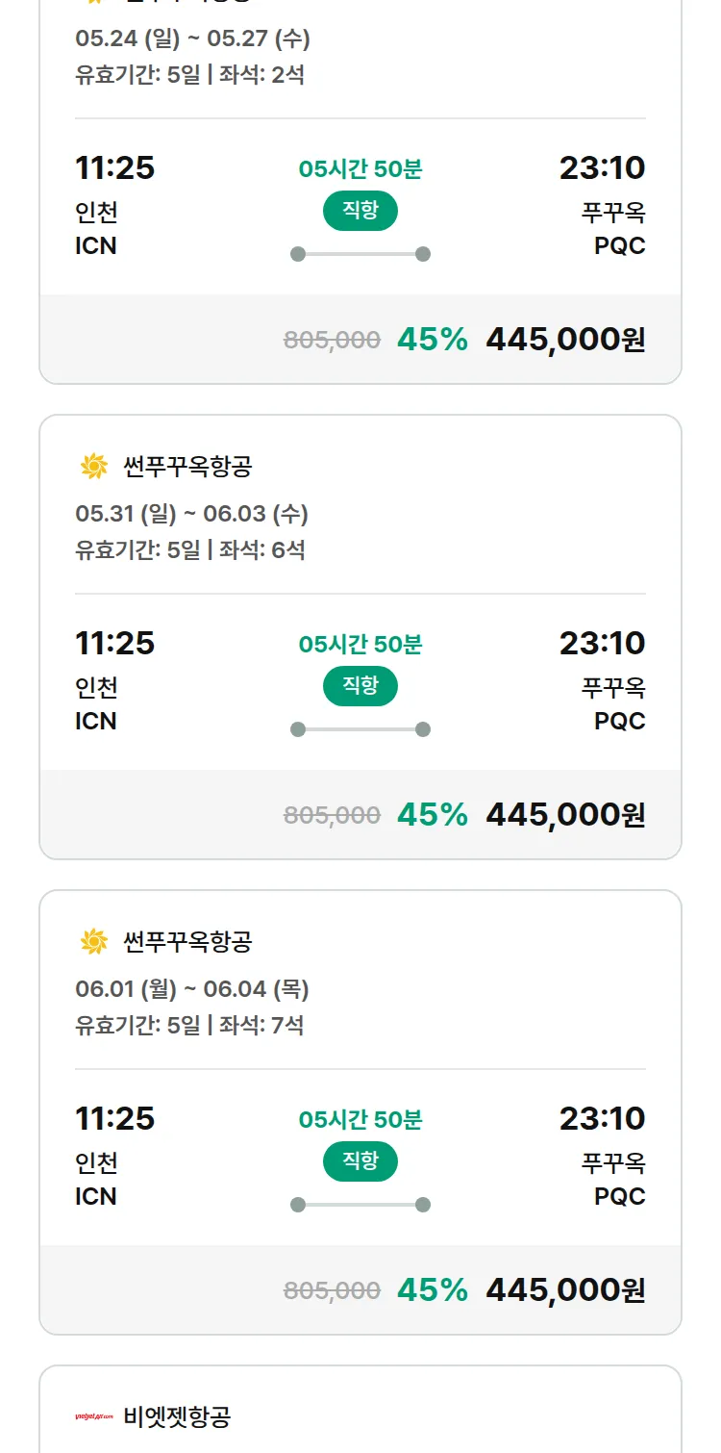Select the 비엣젯항공 airline name

click(178, 1416)
